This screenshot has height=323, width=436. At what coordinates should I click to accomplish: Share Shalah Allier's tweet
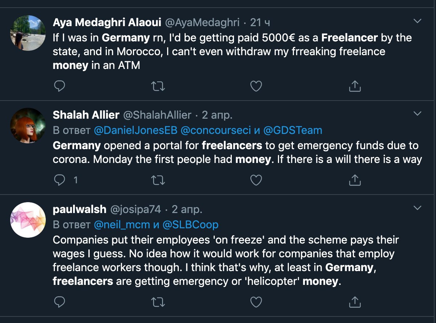(x=355, y=180)
